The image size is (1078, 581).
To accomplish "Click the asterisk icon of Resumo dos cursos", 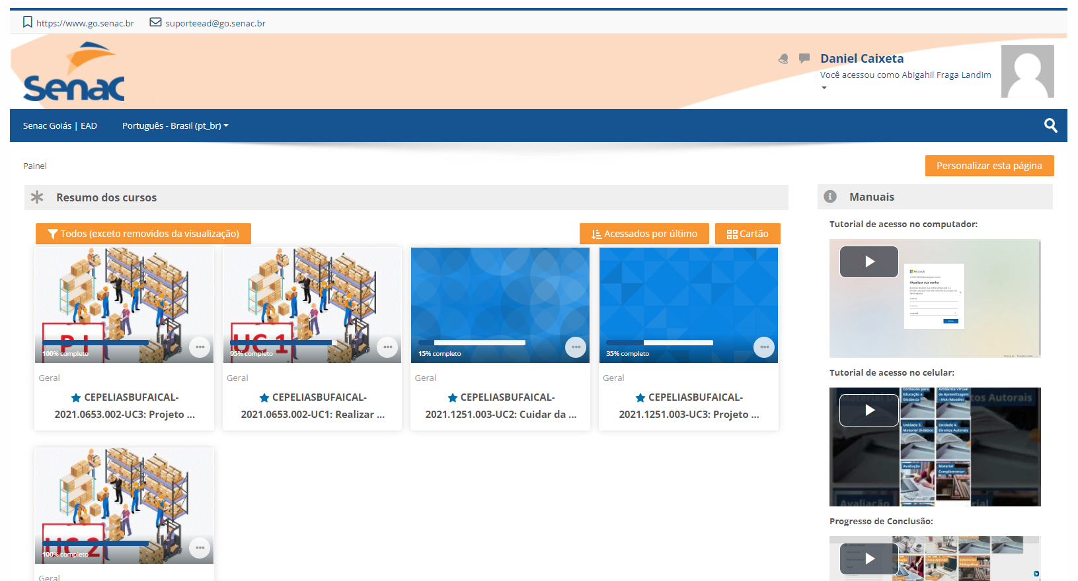I will click(x=37, y=197).
